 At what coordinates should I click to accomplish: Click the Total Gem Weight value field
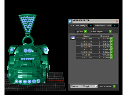90,26
